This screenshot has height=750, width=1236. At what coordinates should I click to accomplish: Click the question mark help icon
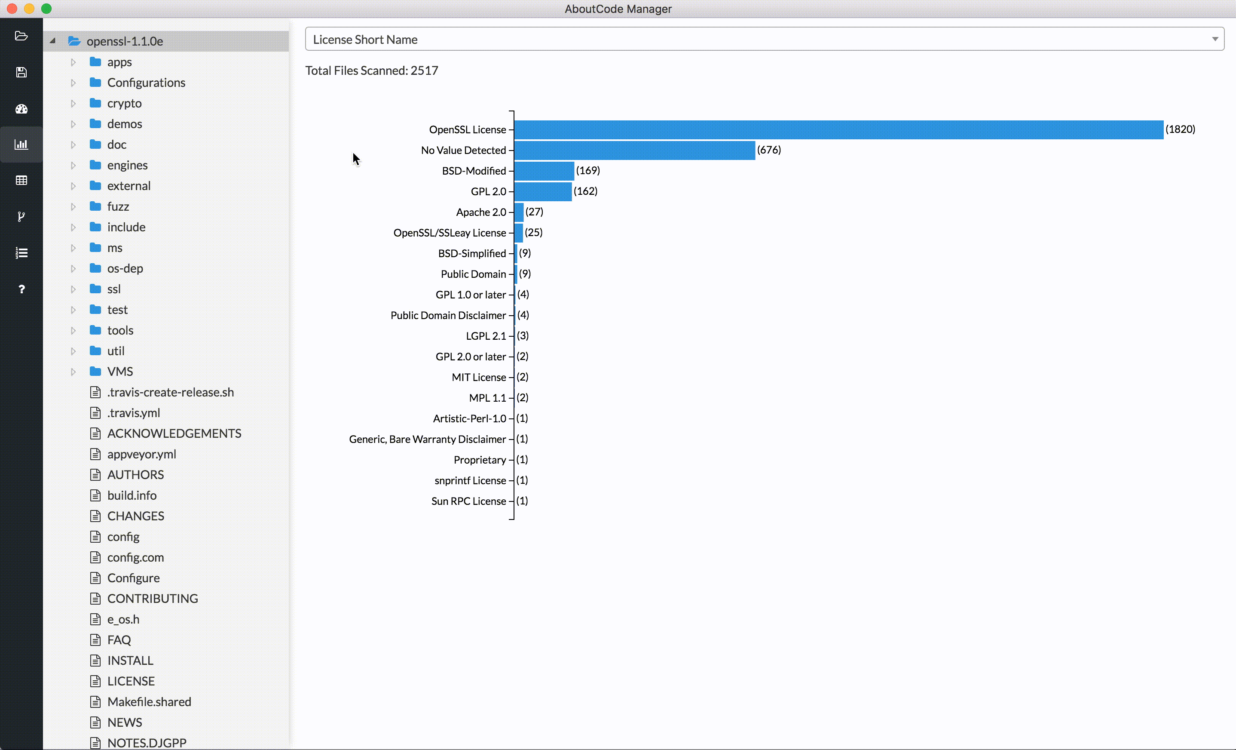point(21,289)
